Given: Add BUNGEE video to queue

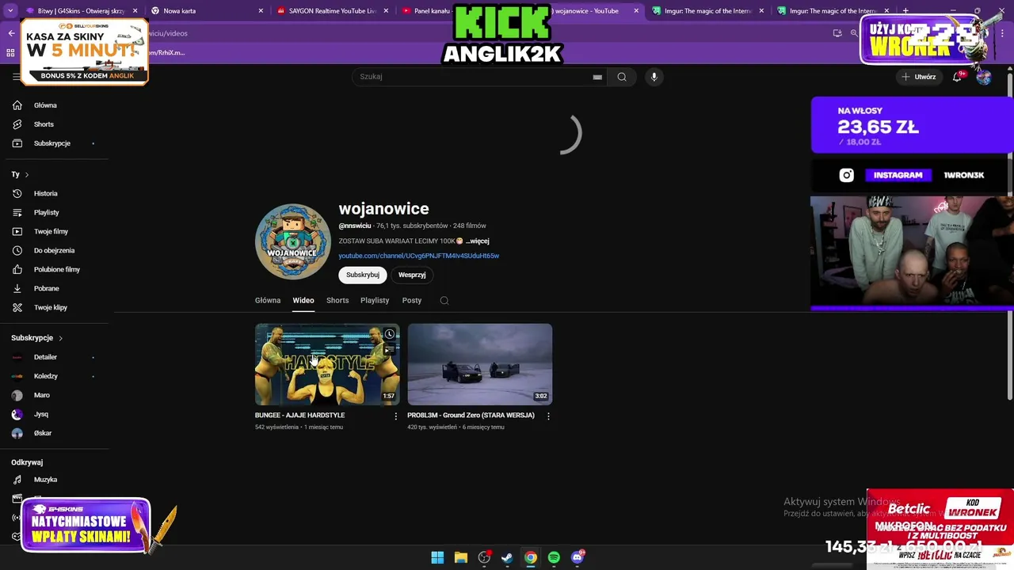Looking at the screenshot, I should [389, 349].
